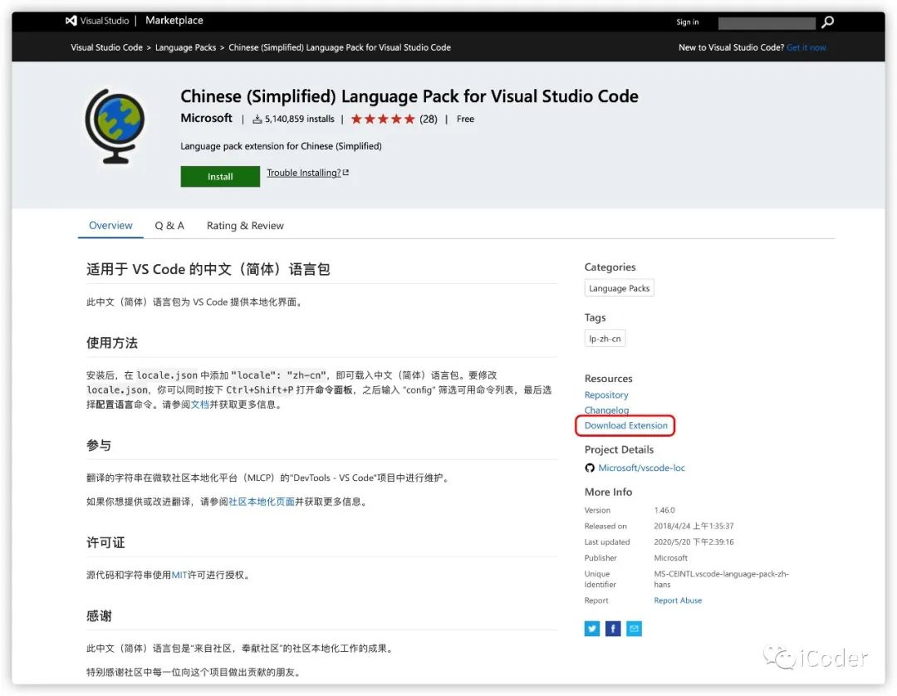Share the extension on Facebook
Viewport: 897px width, 696px height.
pos(613,629)
